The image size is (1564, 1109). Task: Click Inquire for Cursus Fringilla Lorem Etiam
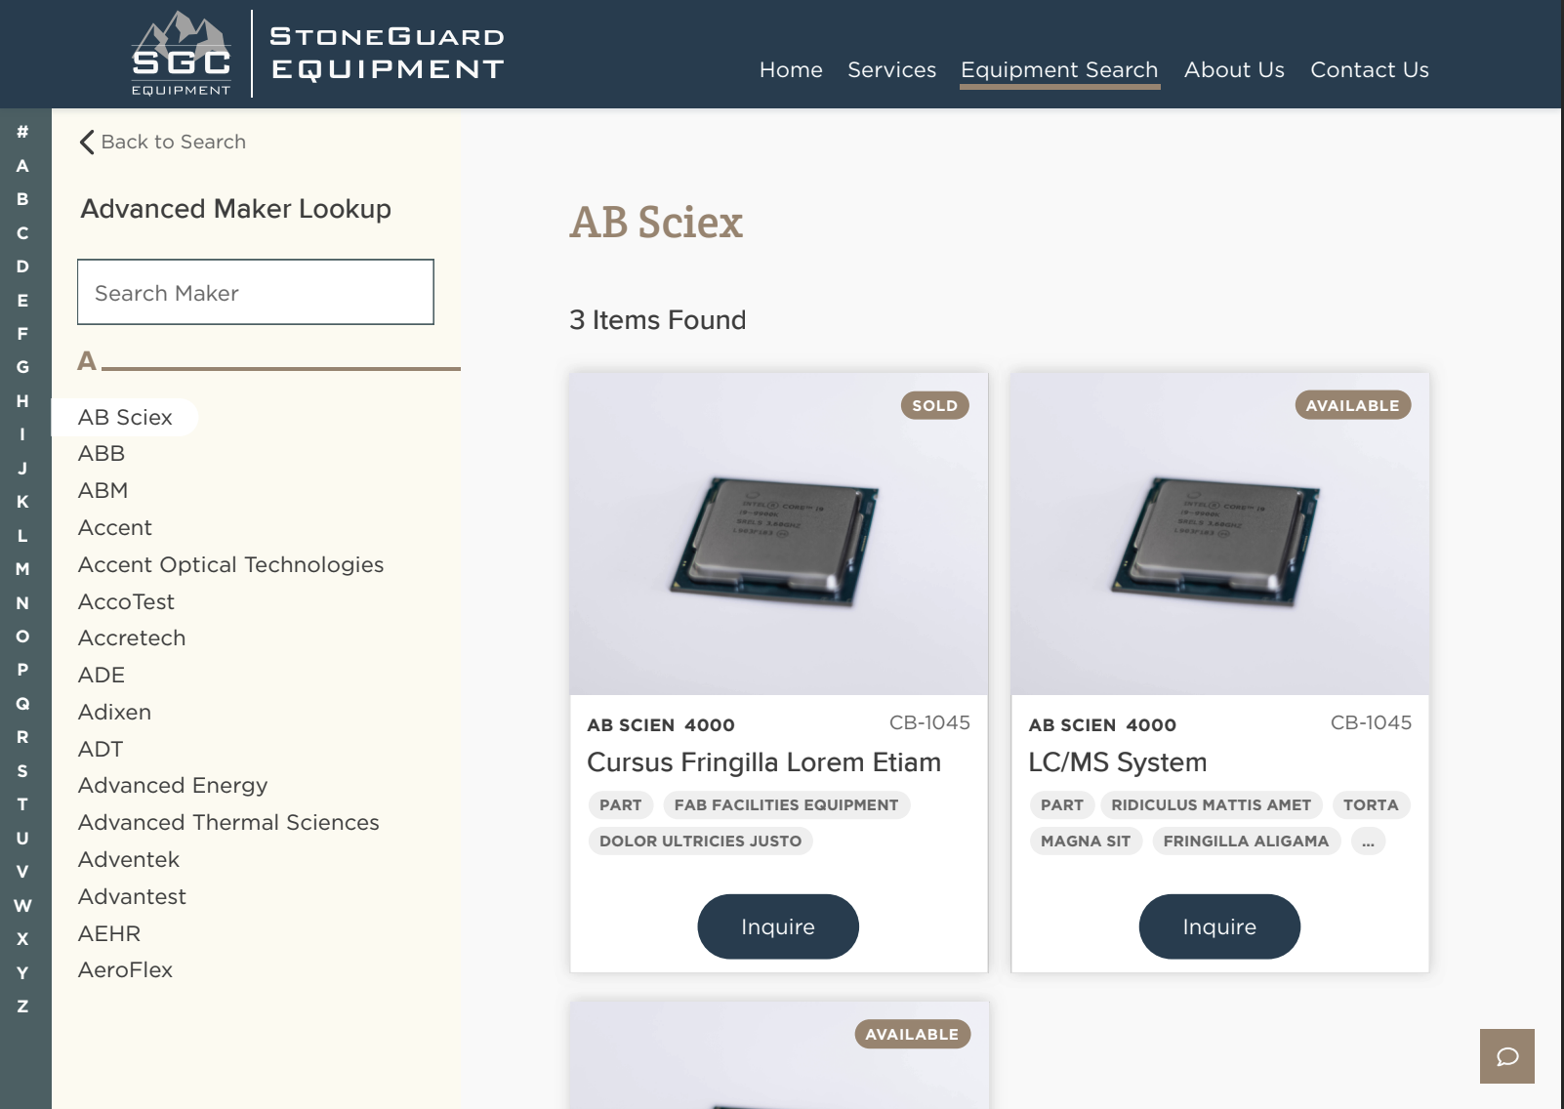pos(777,926)
